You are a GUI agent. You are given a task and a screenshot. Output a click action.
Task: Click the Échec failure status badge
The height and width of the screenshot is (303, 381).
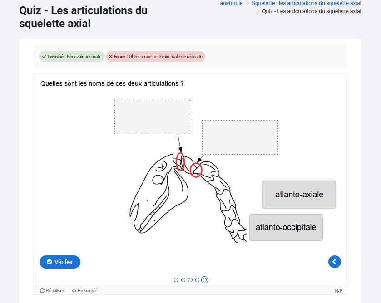pos(155,57)
